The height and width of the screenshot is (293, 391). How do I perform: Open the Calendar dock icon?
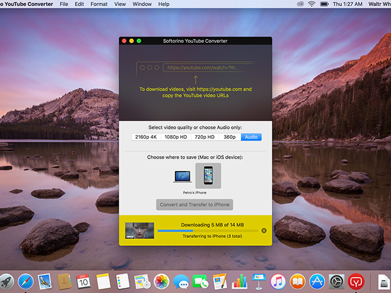[x=84, y=282]
